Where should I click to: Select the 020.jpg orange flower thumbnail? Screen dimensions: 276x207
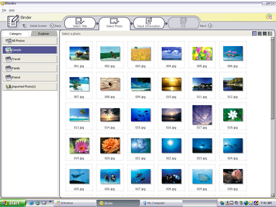point(110,146)
